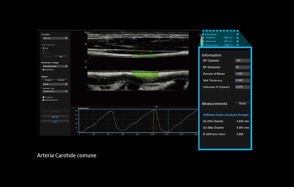
Task: Click the Start Analysis button
Action: click(55, 112)
